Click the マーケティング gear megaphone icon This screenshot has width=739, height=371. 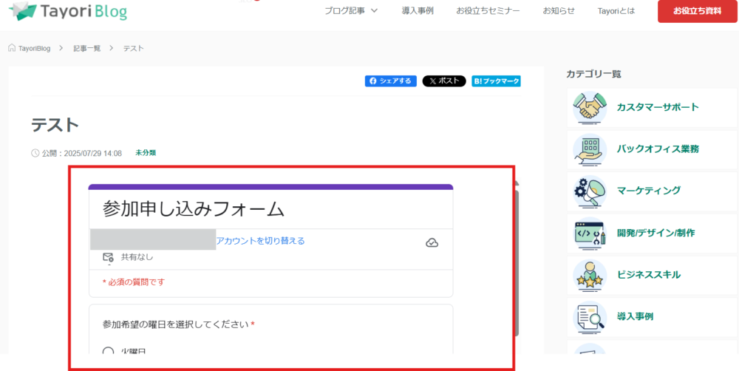590,191
